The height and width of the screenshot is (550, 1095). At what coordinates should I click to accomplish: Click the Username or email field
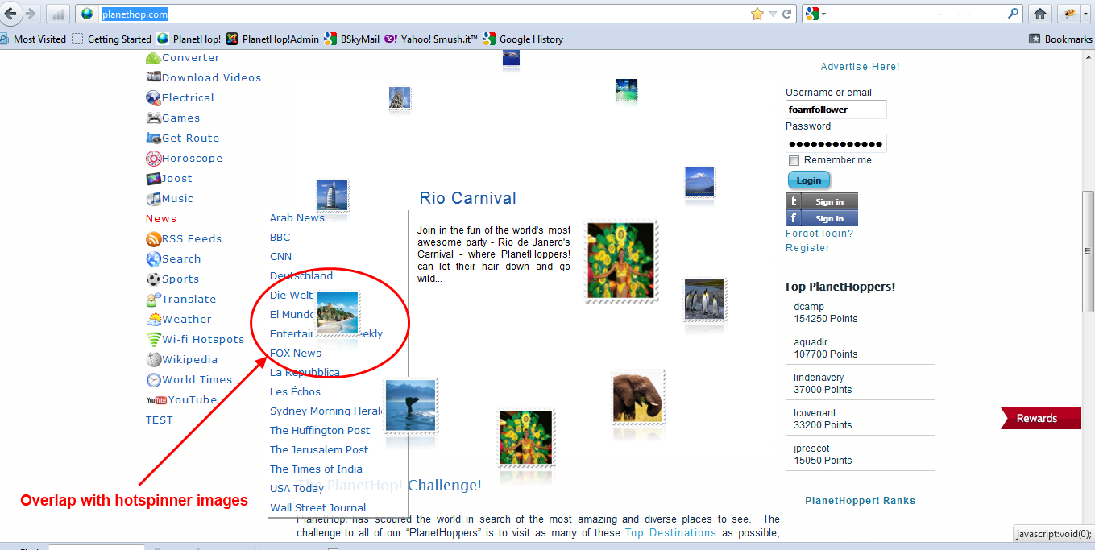[836, 110]
